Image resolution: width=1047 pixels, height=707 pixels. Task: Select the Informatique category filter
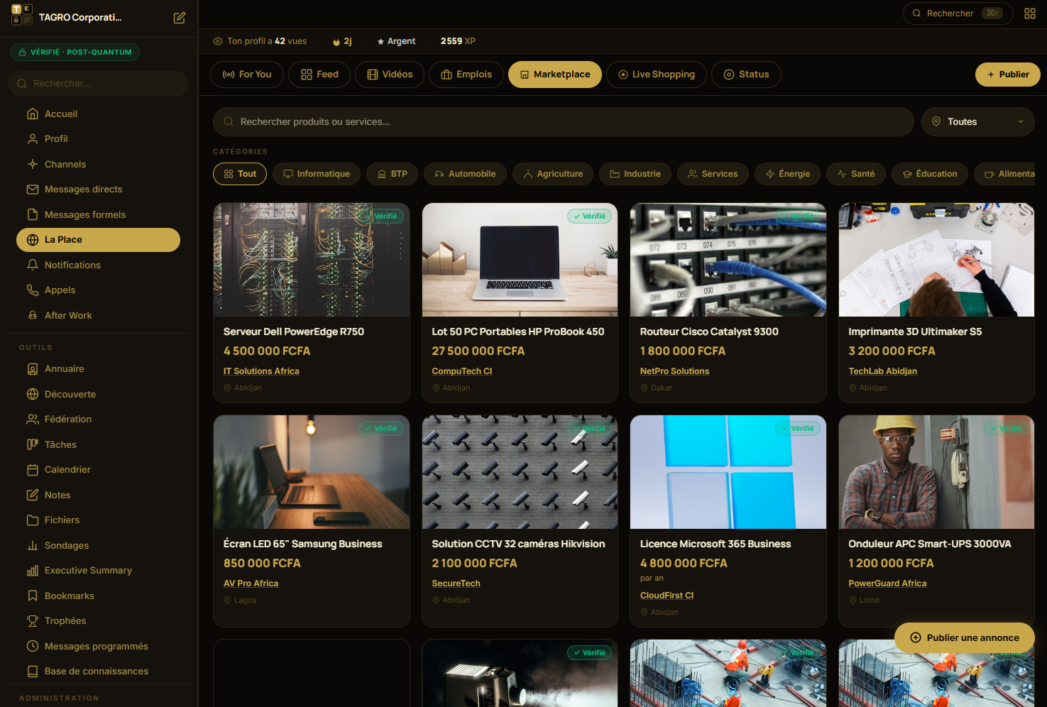[317, 174]
